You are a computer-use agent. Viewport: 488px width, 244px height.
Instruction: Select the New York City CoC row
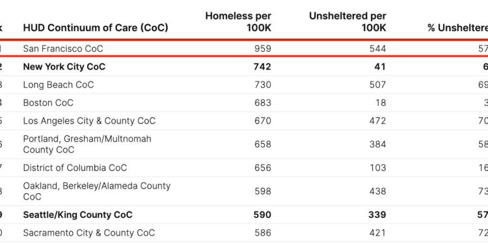click(x=244, y=66)
